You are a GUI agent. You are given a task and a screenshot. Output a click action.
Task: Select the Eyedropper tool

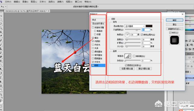pos(1,36)
